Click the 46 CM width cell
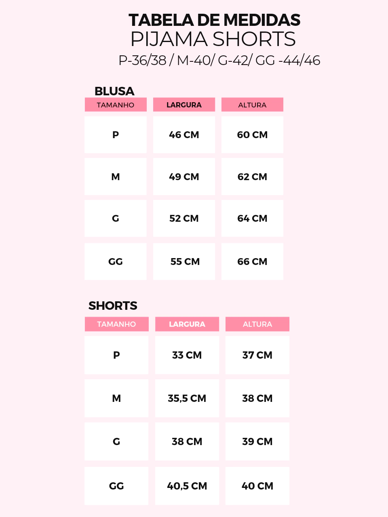Screen dimensions: 388x517 click(x=184, y=135)
